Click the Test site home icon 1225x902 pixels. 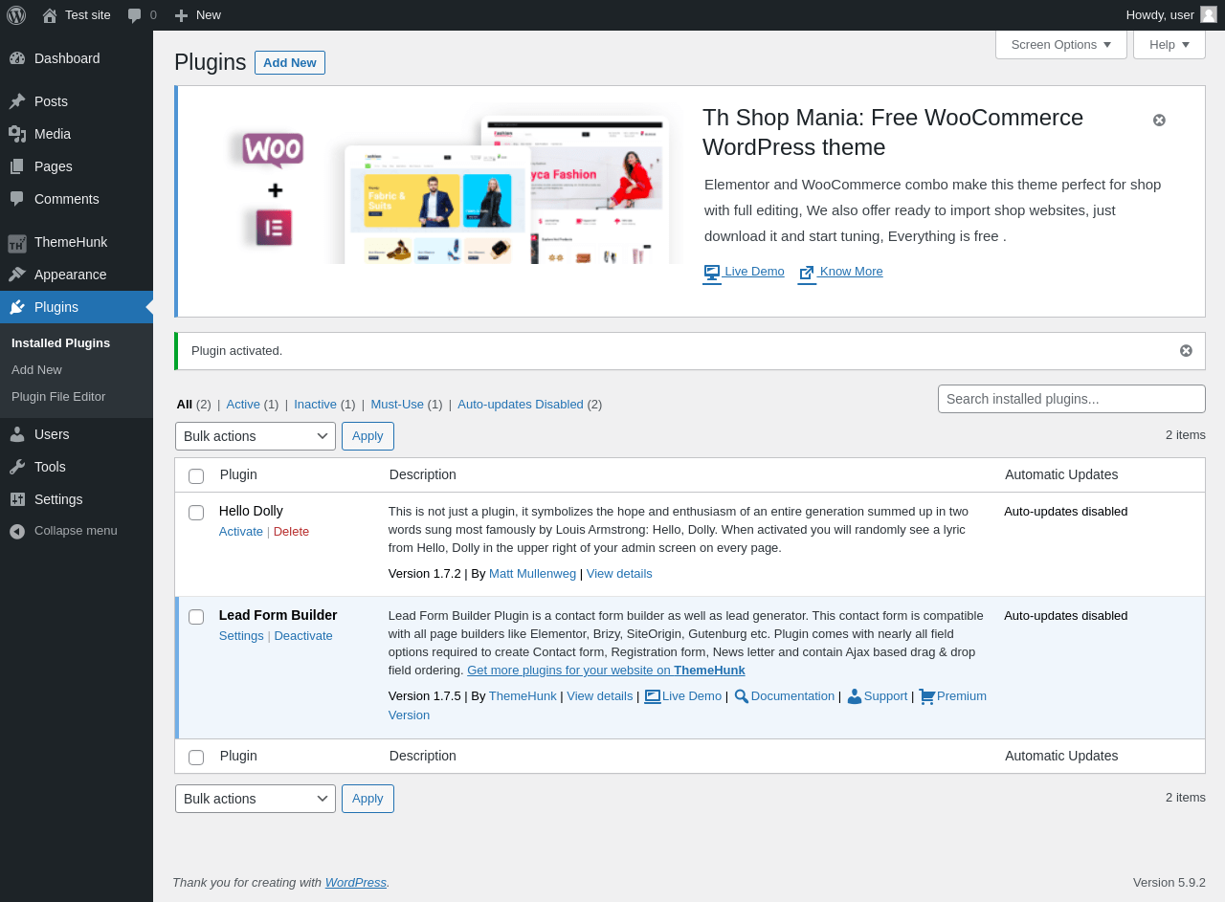tap(50, 15)
